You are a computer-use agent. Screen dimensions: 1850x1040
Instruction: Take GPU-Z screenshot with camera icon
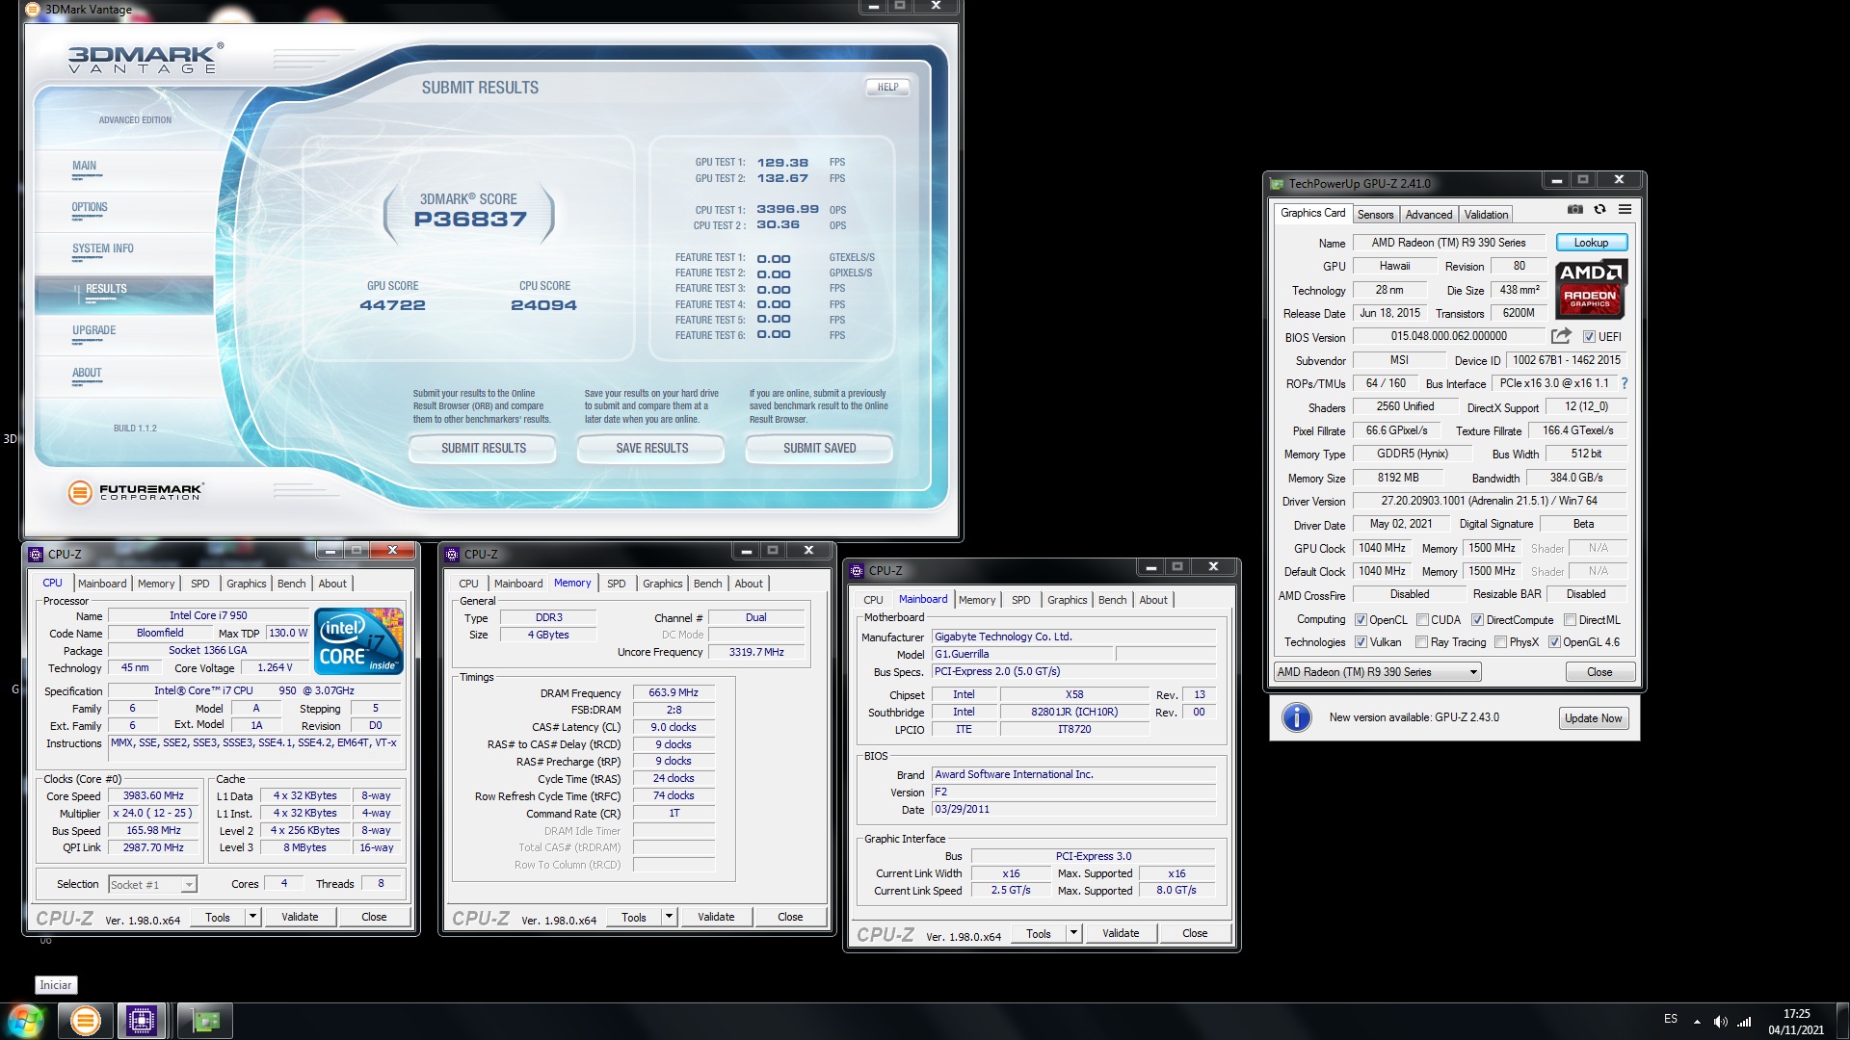1574,210
